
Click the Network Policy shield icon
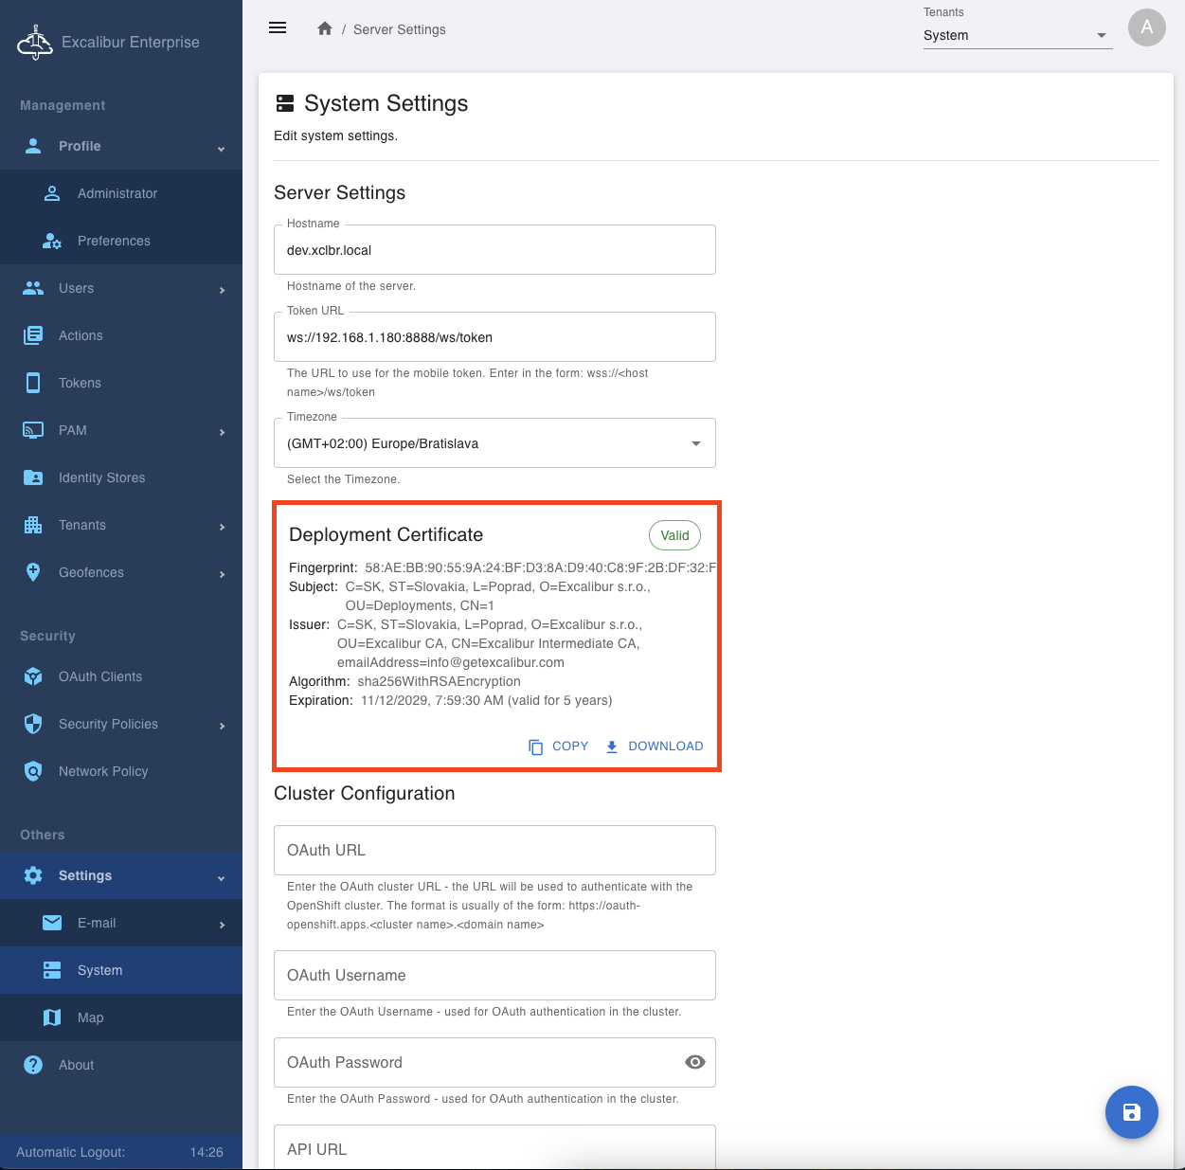pos(33,771)
